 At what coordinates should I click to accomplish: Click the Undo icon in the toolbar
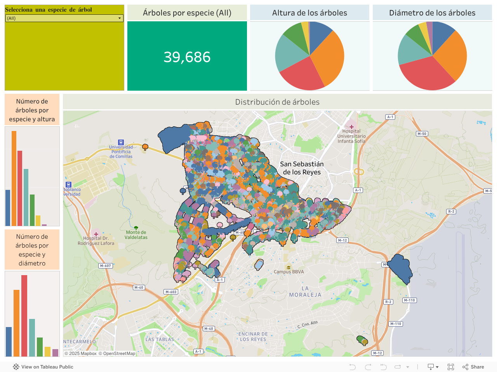pyautogui.click(x=352, y=367)
